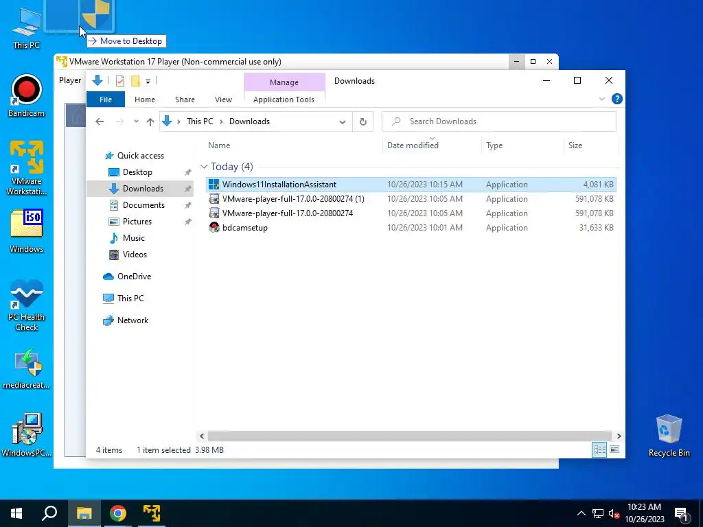Click the horizontal scrollbar track

click(x=410, y=436)
